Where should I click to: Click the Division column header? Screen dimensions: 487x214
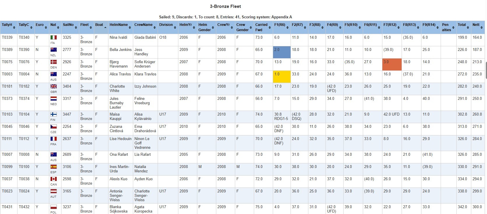(x=166, y=25)
